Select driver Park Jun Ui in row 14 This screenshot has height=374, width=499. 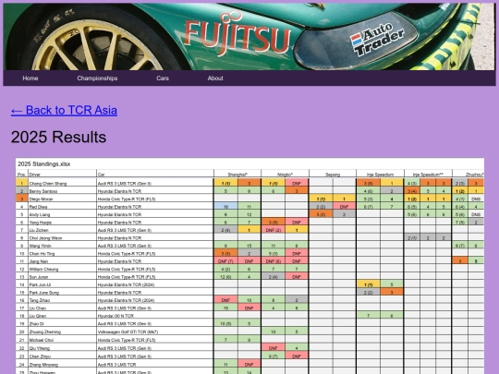pos(40,284)
